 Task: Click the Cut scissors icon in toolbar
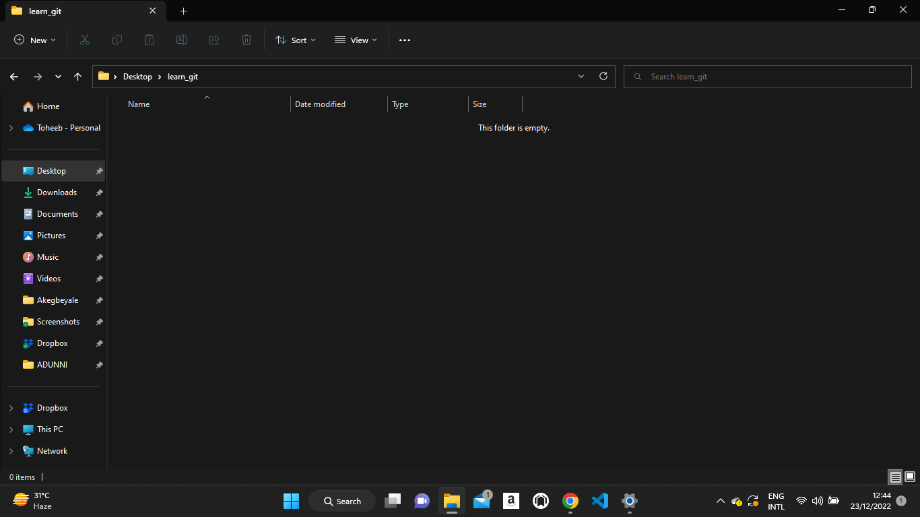[x=84, y=40]
